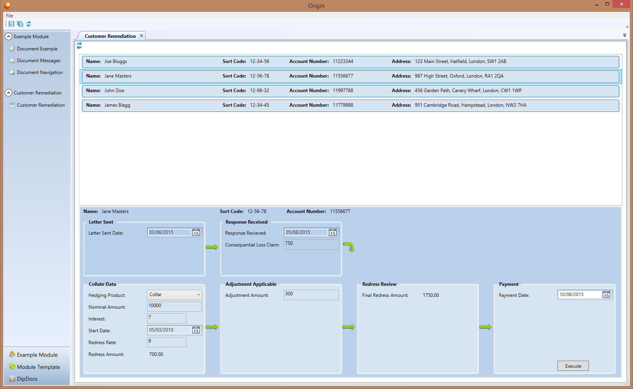This screenshot has height=389, width=633.
Task: Click the Refresh icon in the top toolbar
Action: 29,24
